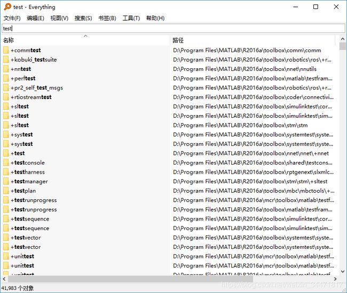The width and height of the screenshot is (347, 293).
Task: Click folder icon next to +test
Action: point(6,153)
